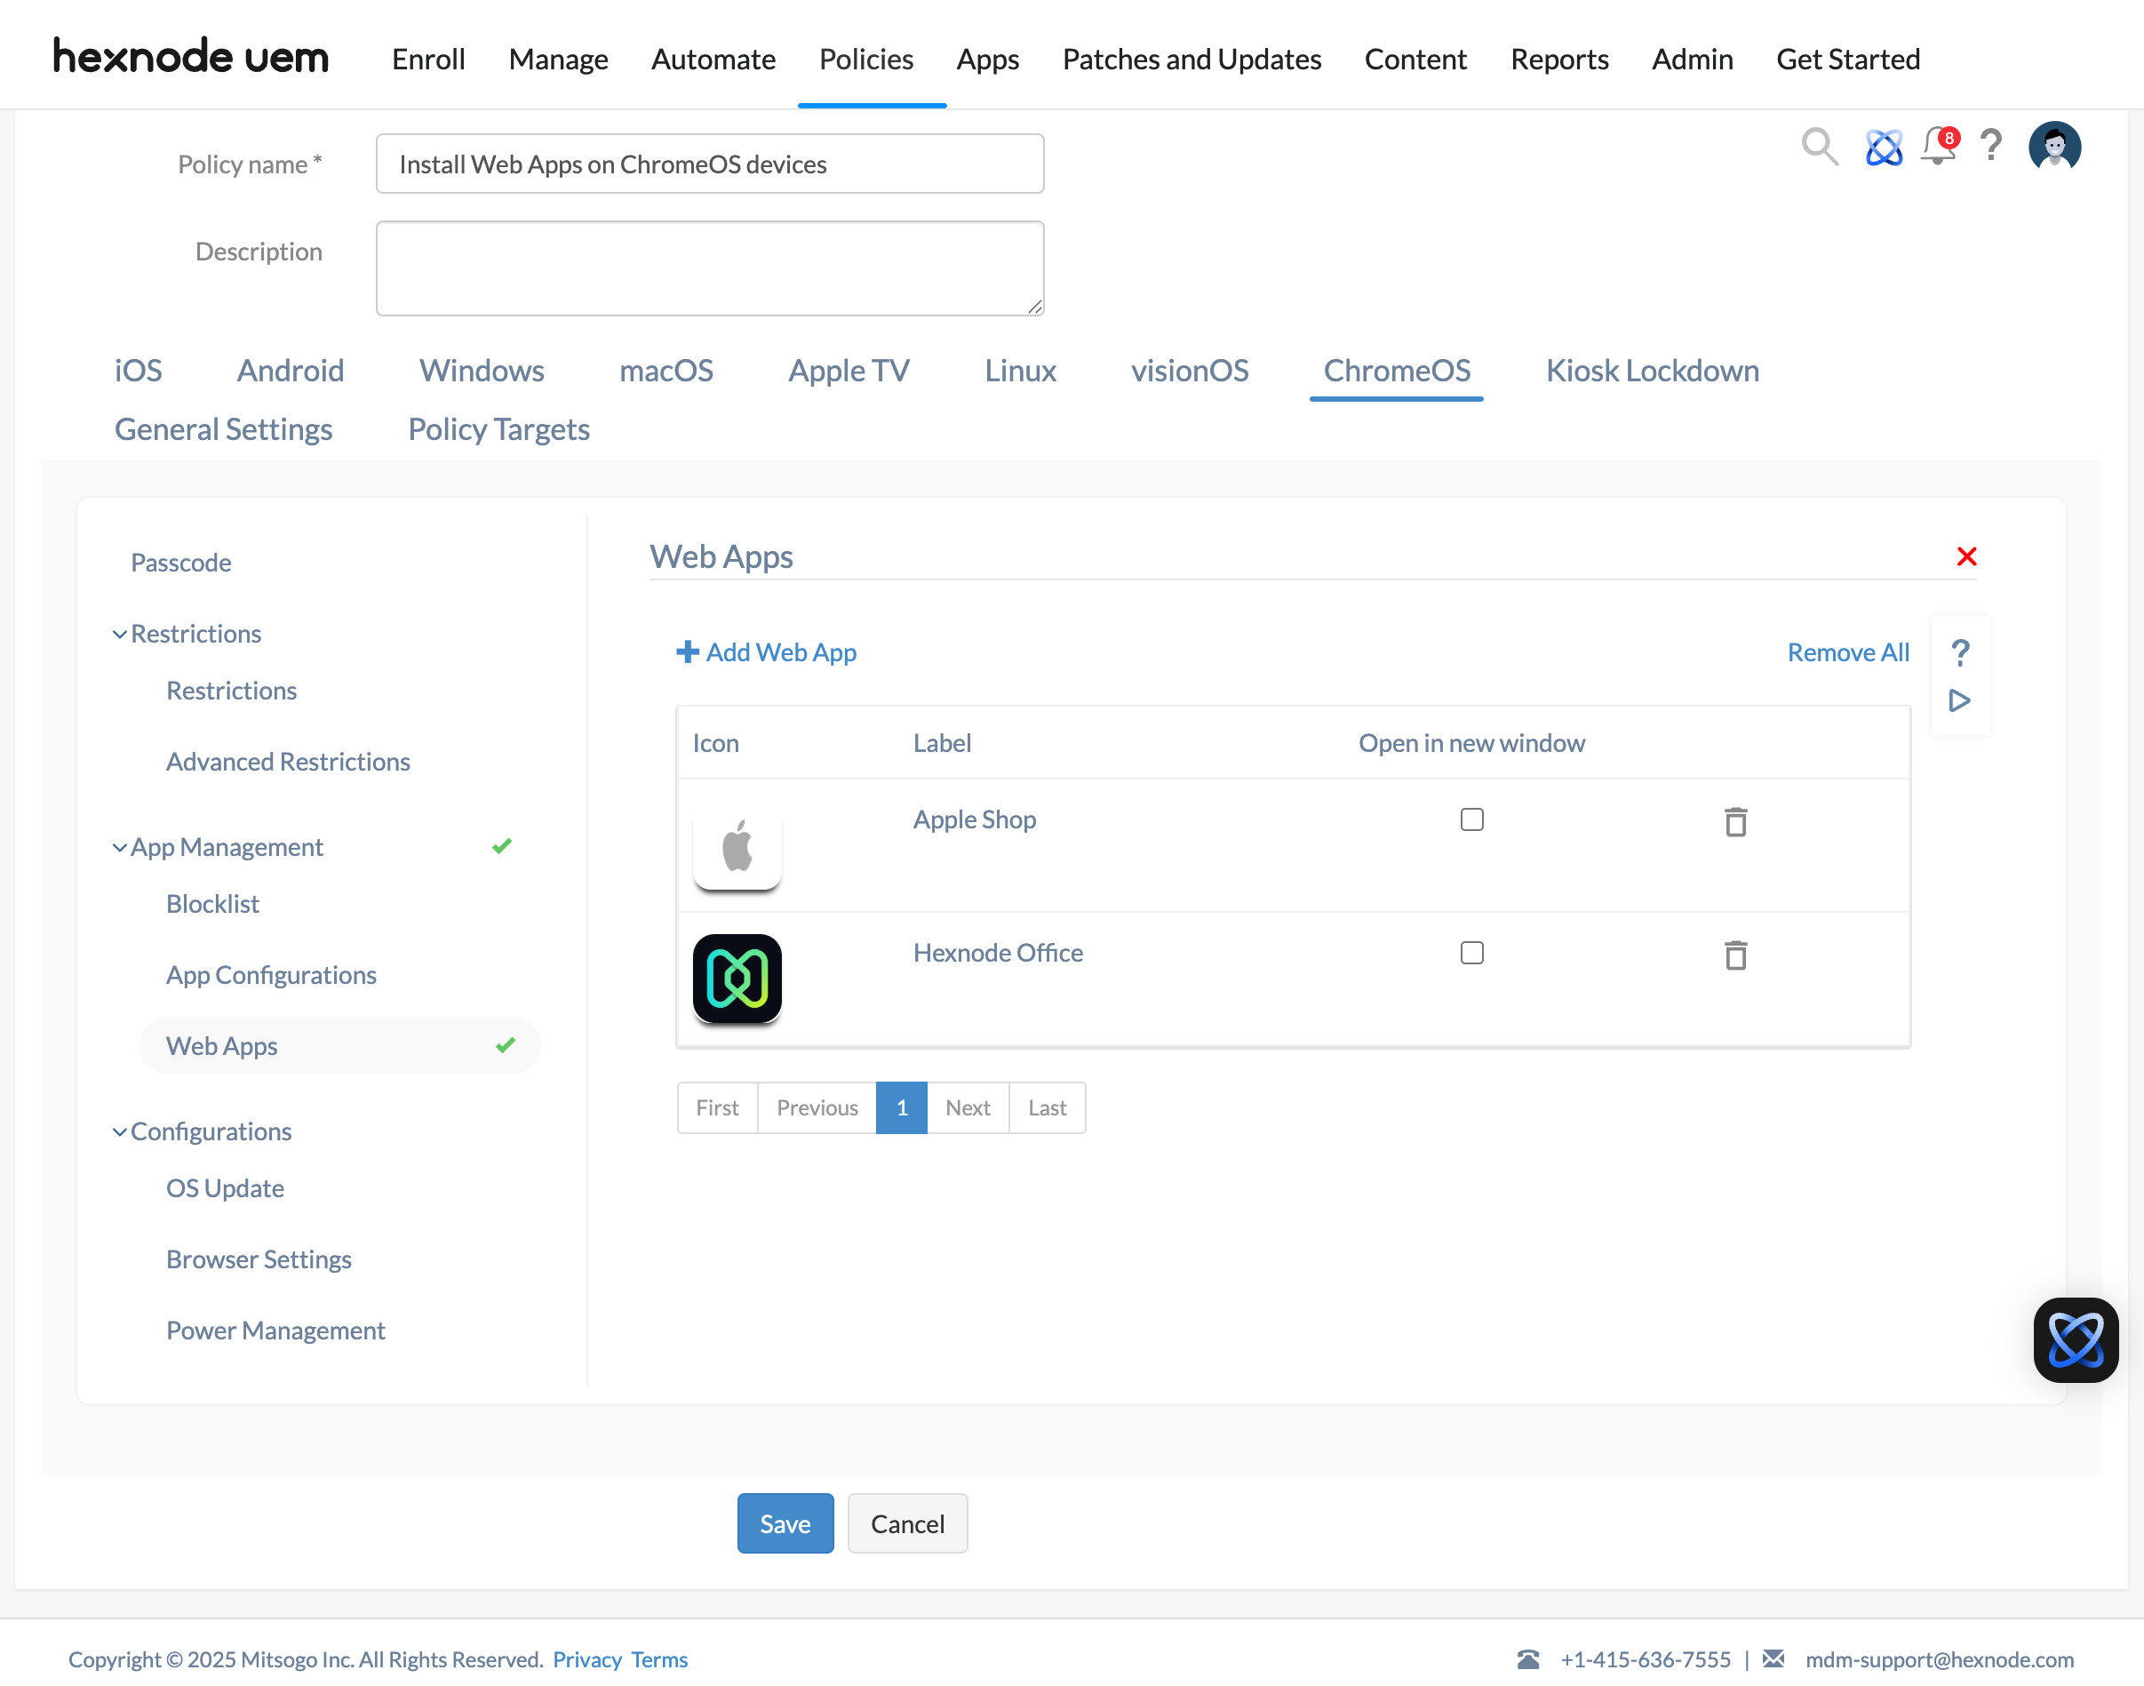2144x1686 pixels.
Task: Open the Enroll menu
Action: point(428,60)
